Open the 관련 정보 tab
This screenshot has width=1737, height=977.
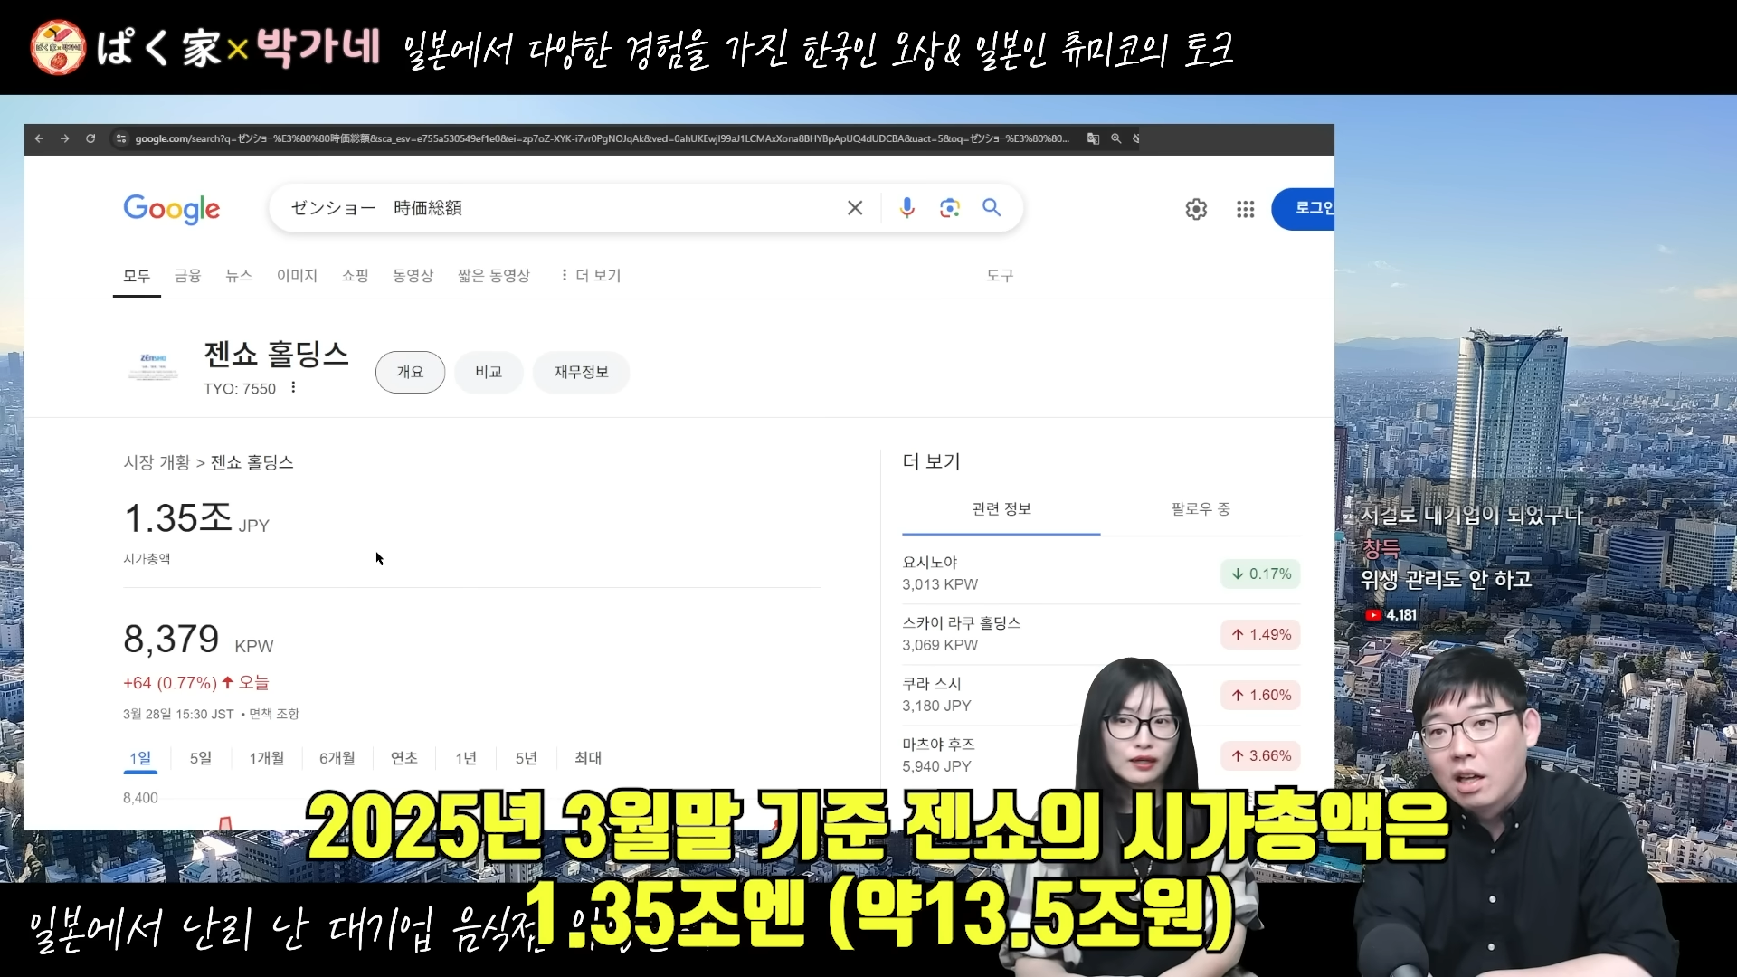tap(1001, 509)
